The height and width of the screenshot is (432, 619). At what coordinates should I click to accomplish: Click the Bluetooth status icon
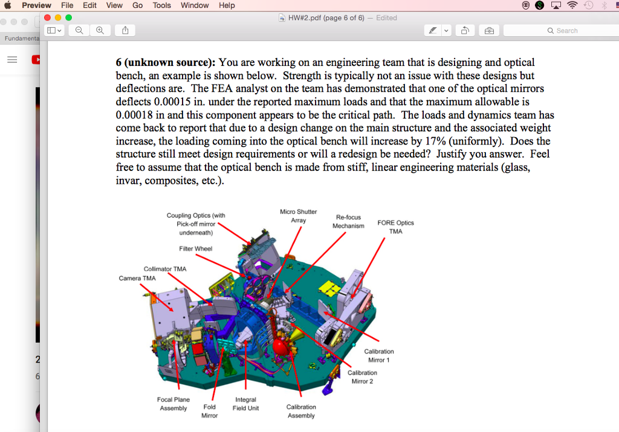click(604, 5)
